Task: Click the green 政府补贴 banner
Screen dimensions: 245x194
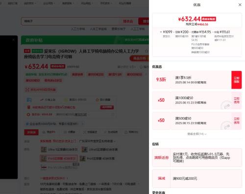Action: [85, 40]
